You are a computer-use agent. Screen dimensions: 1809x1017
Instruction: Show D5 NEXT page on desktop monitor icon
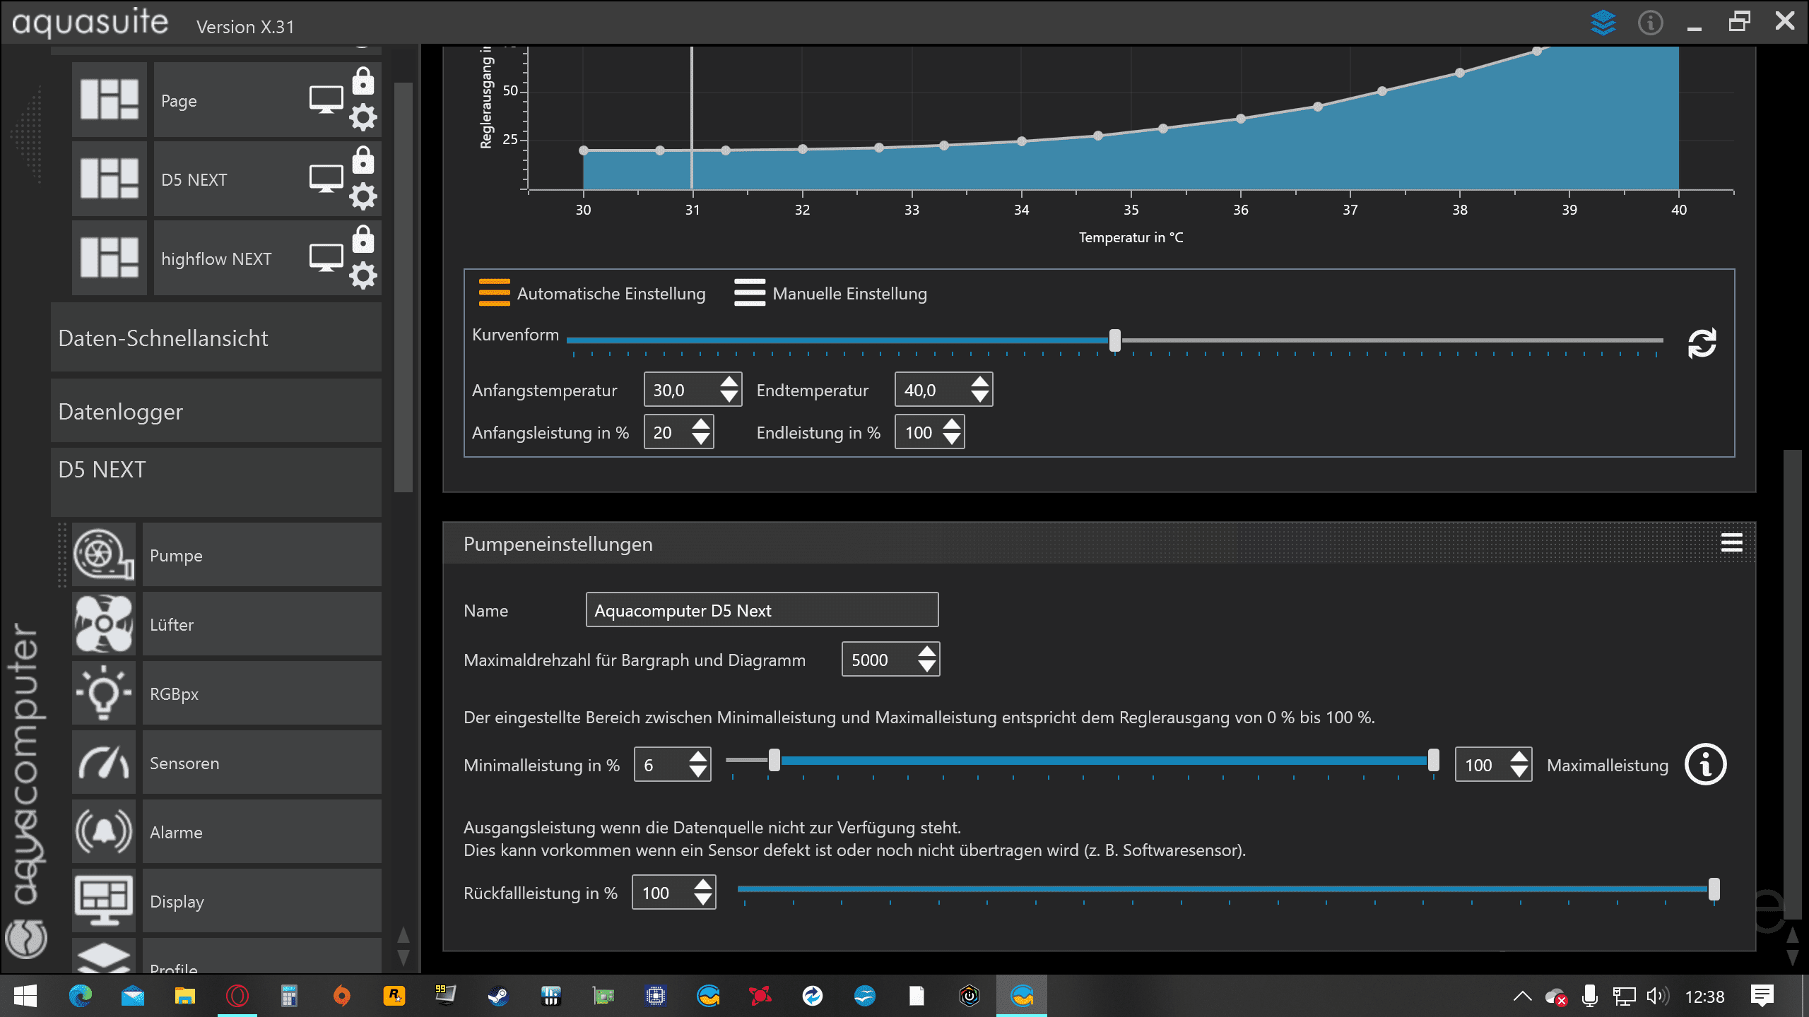tap(326, 179)
